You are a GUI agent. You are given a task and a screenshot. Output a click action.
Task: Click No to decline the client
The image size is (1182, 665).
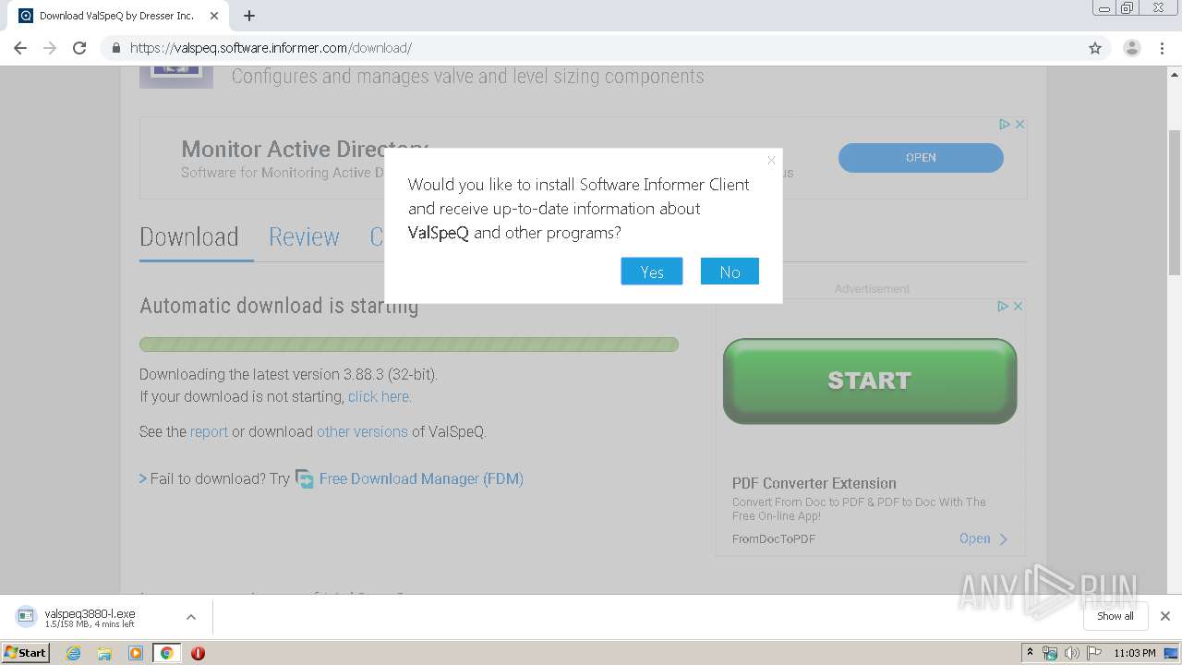tap(730, 272)
